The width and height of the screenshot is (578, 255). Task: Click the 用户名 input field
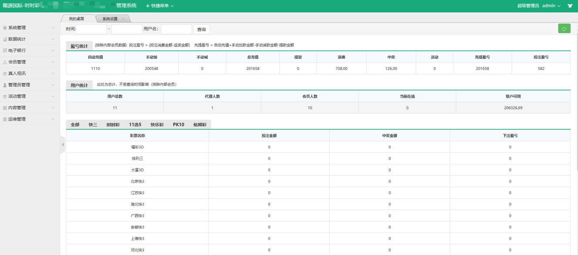[176, 29]
